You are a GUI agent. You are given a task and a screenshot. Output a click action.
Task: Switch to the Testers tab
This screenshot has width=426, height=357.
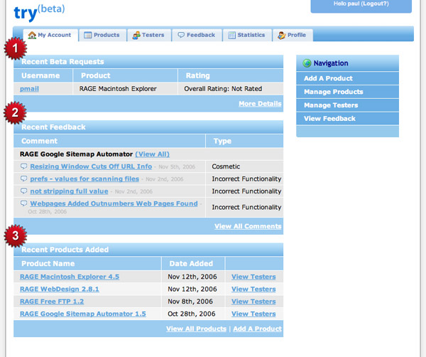point(149,35)
